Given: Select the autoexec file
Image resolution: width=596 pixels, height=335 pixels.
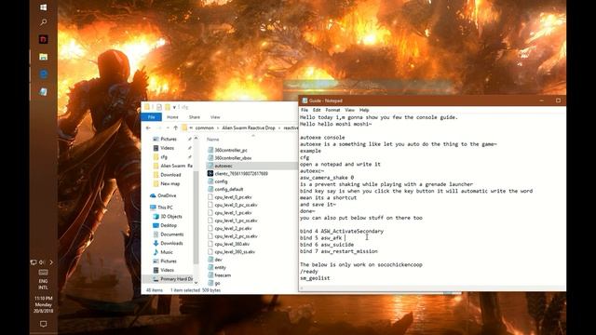Looking at the screenshot, I should tap(223, 166).
